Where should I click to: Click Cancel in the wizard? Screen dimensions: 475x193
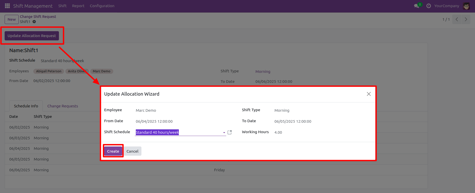click(132, 151)
